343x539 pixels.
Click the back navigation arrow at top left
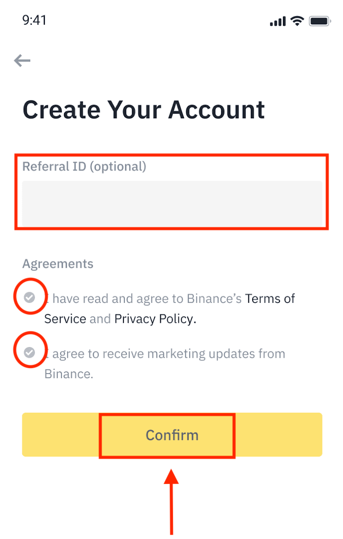click(x=22, y=61)
